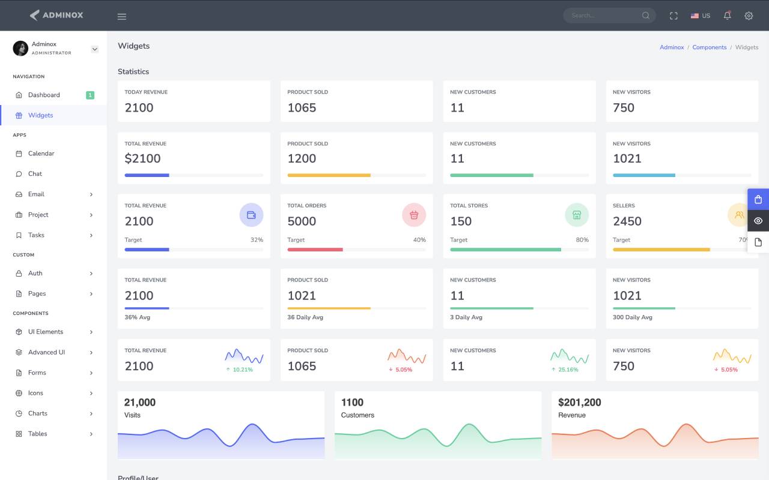Click the Chat bubble icon
This screenshot has width=769, height=480.
[x=19, y=174]
